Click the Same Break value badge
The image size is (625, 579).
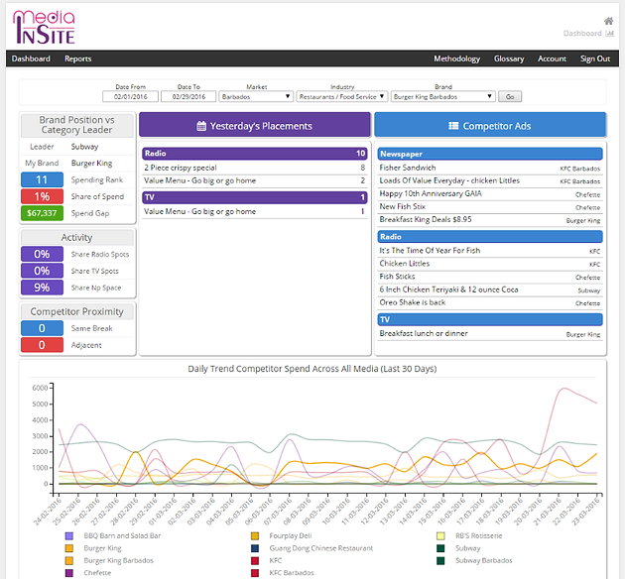pos(42,328)
